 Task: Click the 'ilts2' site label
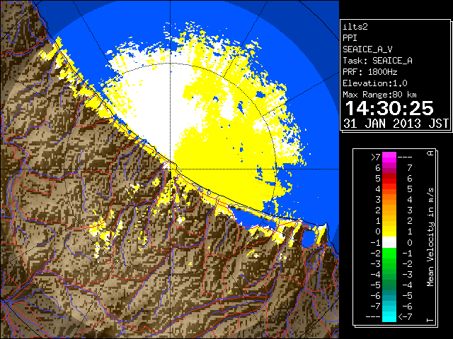coord(355,27)
